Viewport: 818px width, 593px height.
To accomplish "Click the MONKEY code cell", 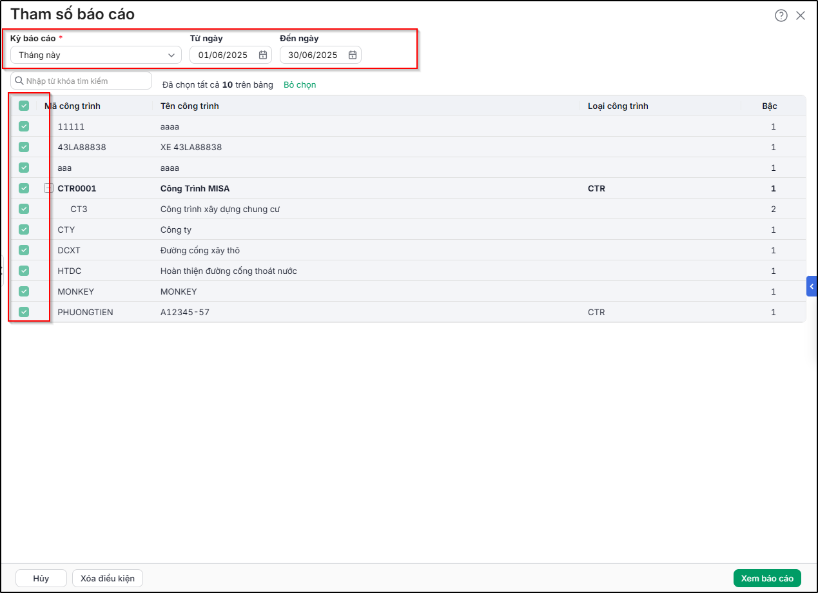I will [75, 291].
